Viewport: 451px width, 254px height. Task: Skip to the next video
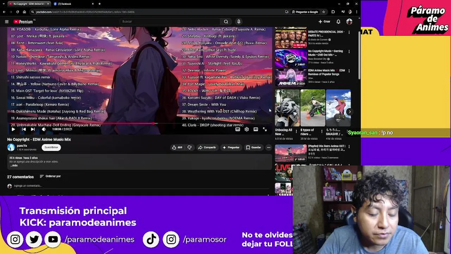(x=33, y=129)
